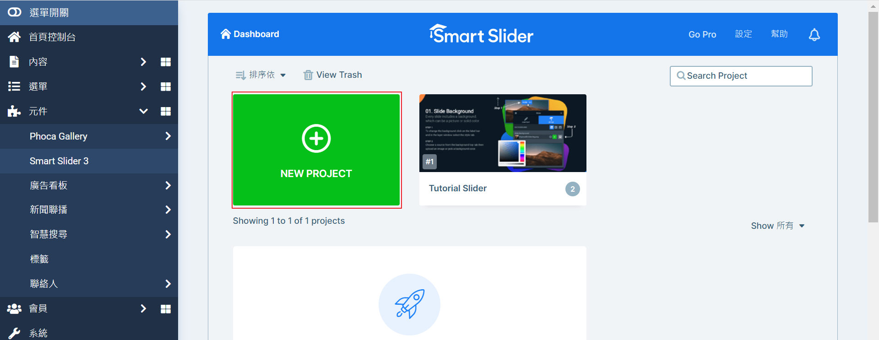Click the notification bell icon
879x340 pixels.
[x=814, y=34]
